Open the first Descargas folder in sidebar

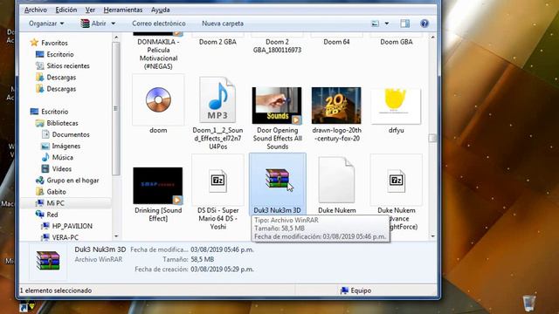56,78
